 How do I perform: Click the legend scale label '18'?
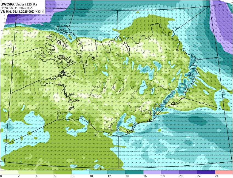click(163, 176)
